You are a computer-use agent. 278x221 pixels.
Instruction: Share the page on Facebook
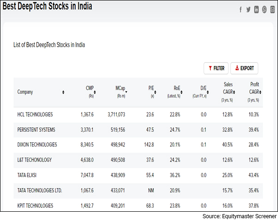241,9
